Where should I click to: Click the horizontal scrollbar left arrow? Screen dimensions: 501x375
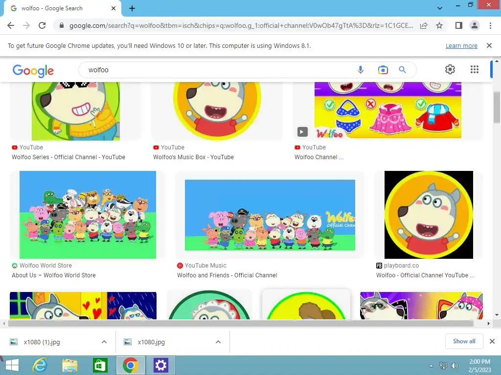point(4,323)
